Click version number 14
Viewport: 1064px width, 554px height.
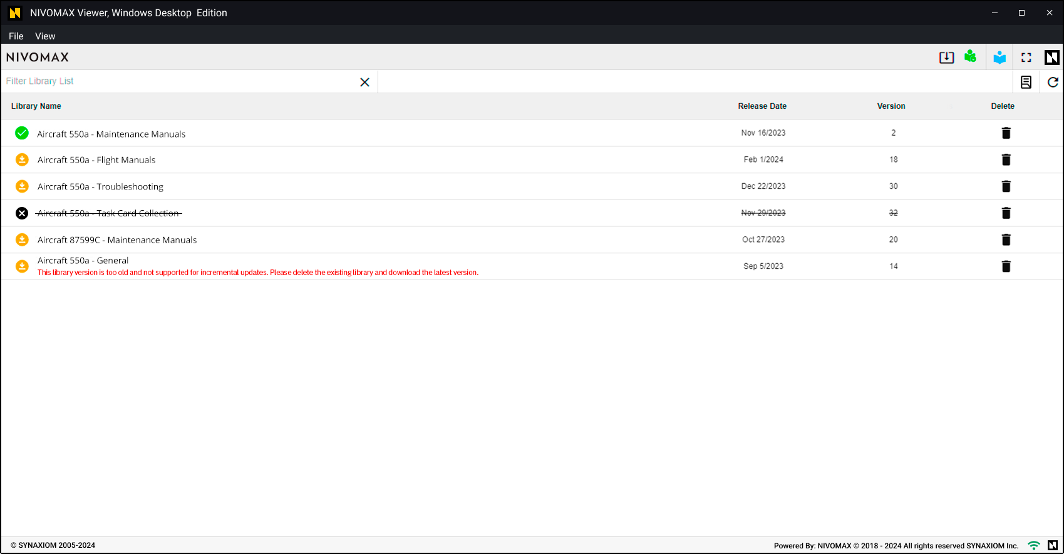(894, 266)
